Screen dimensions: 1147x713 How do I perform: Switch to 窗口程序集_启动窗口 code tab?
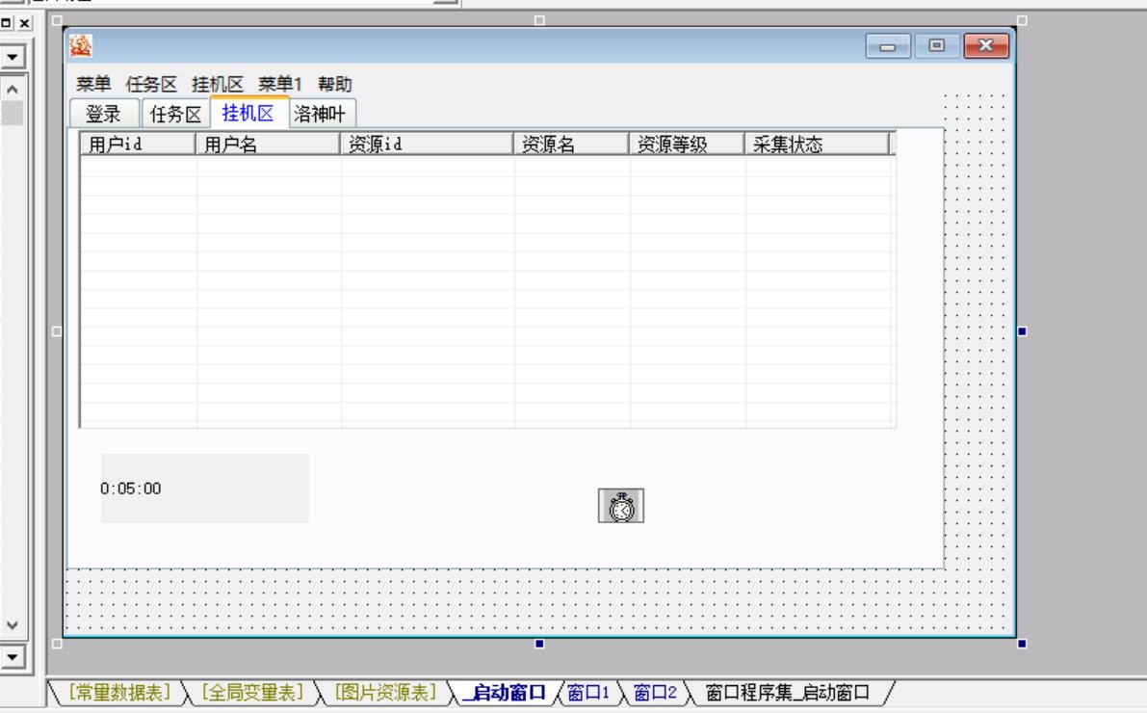pos(788,692)
